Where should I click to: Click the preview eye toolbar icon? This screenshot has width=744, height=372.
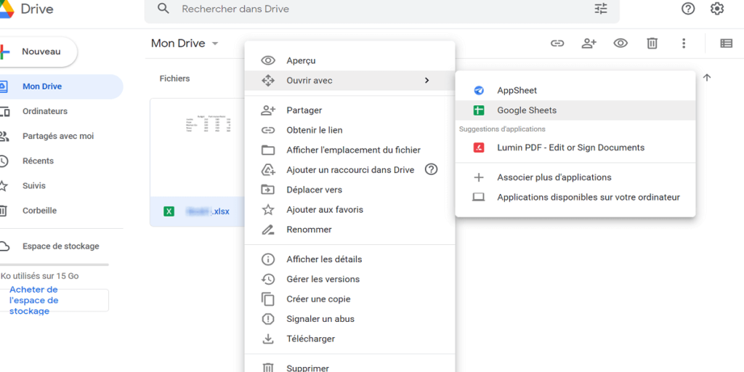coord(620,43)
